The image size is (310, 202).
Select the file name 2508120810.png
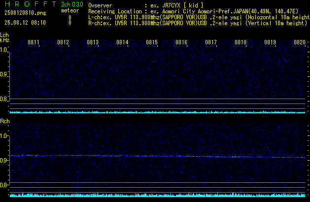tap(25, 13)
